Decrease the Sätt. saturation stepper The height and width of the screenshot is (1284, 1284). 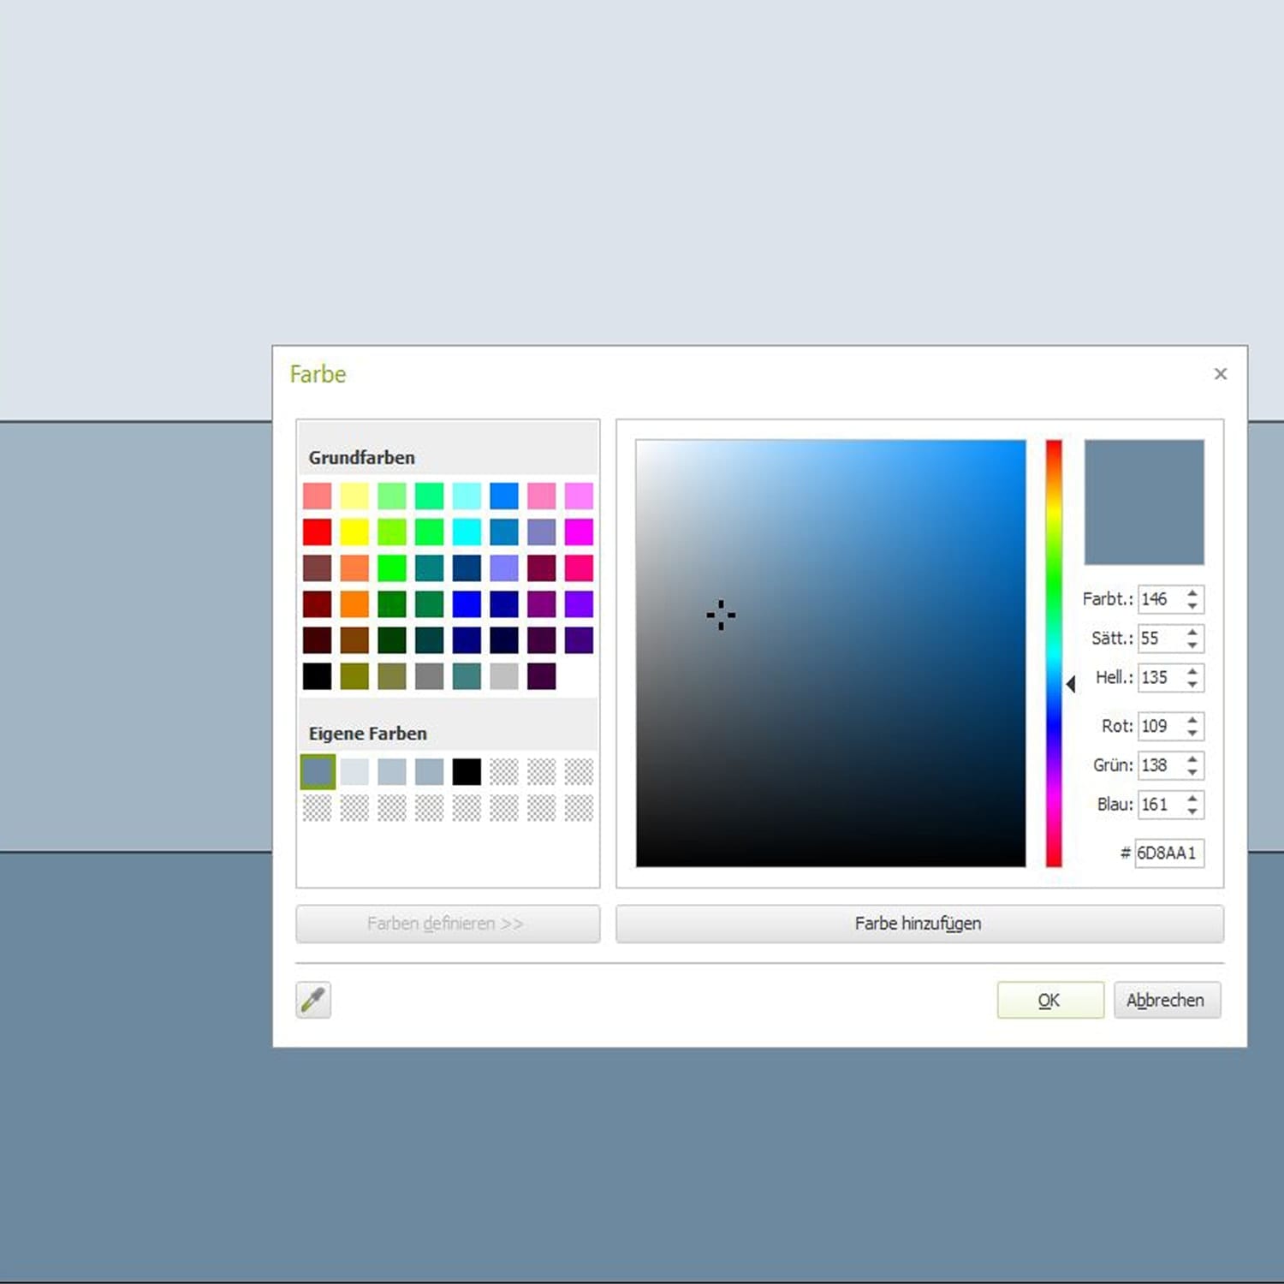pyautogui.click(x=1192, y=645)
